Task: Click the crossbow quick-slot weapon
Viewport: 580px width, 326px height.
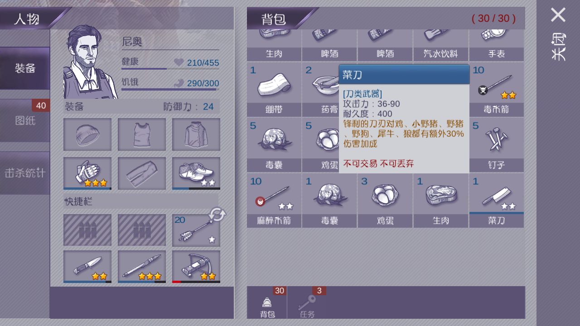Action: (196, 267)
